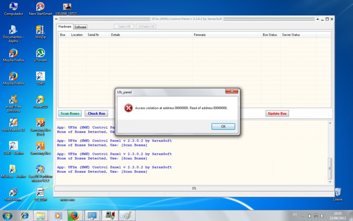The height and width of the screenshot is (221, 353).
Task: Click the Check Box button
Action: coord(96,114)
